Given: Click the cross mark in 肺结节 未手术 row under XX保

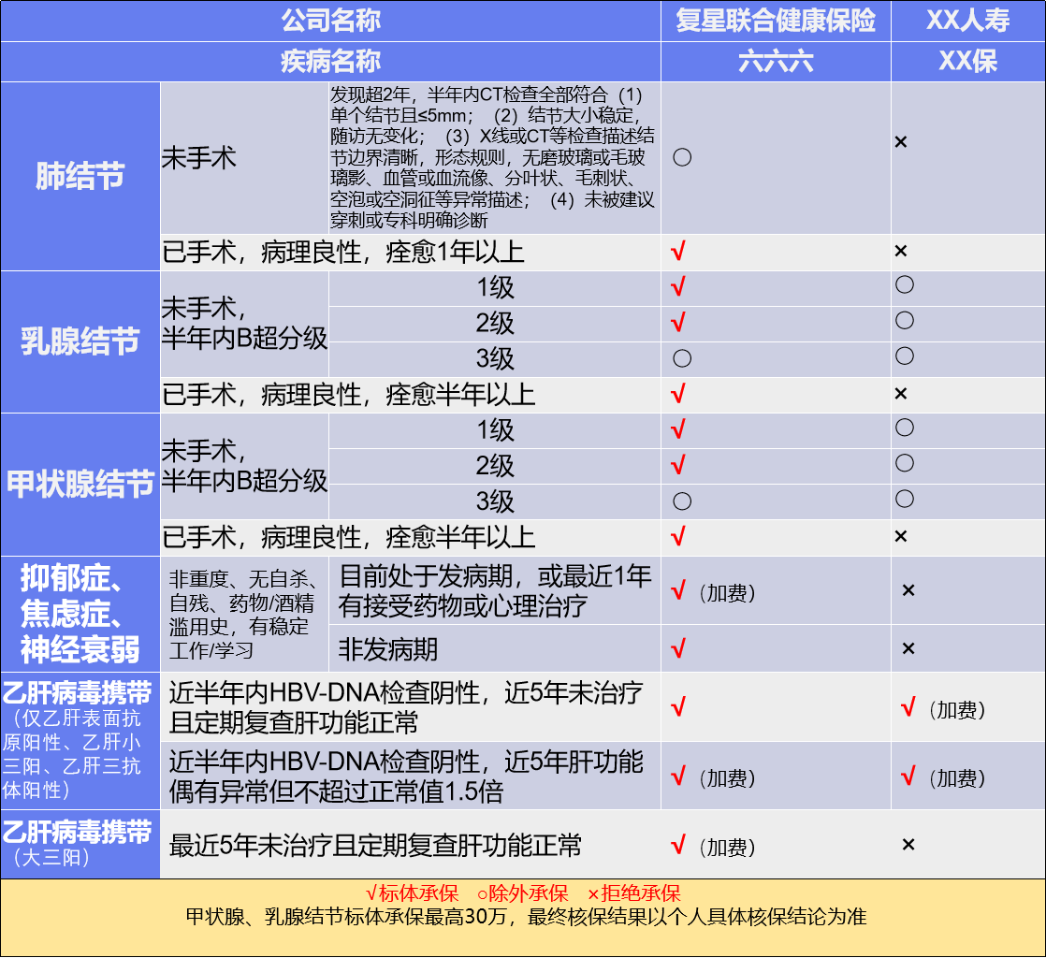Looking at the screenshot, I should 901,142.
